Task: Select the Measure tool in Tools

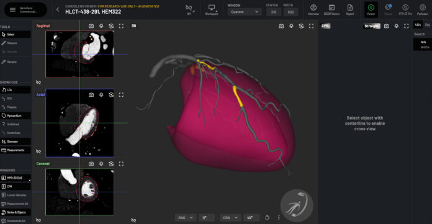Action: [16, 43]
